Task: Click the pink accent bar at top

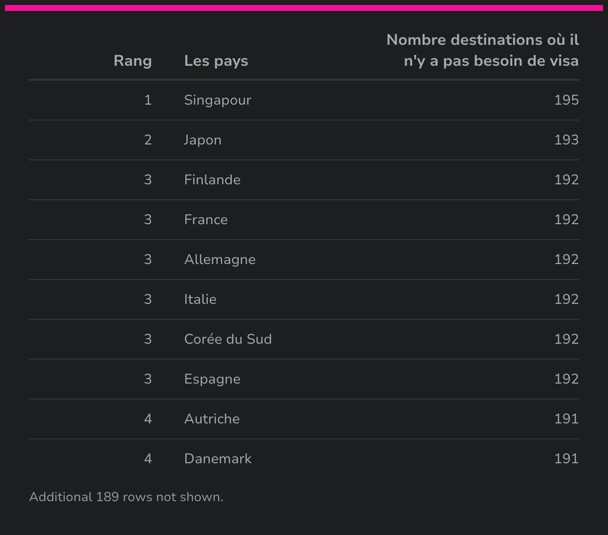Action: click(x=304, y=8)
